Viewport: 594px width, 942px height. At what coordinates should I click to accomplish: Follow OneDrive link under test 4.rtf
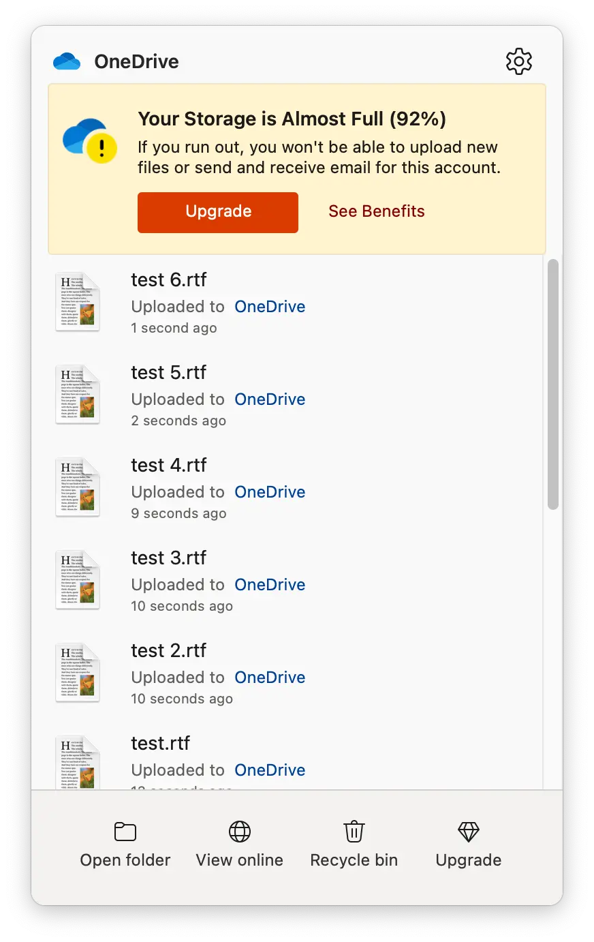(270, 492)
